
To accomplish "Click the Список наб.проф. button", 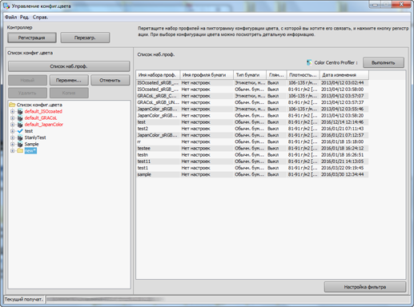I will (x=69, y=66).
